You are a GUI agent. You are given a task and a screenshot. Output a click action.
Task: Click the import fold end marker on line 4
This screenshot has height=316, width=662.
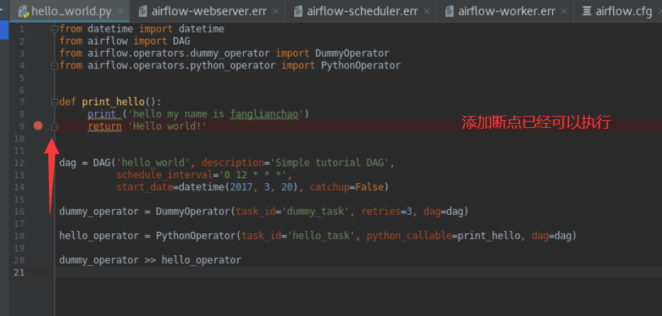[x=55, y=66]
